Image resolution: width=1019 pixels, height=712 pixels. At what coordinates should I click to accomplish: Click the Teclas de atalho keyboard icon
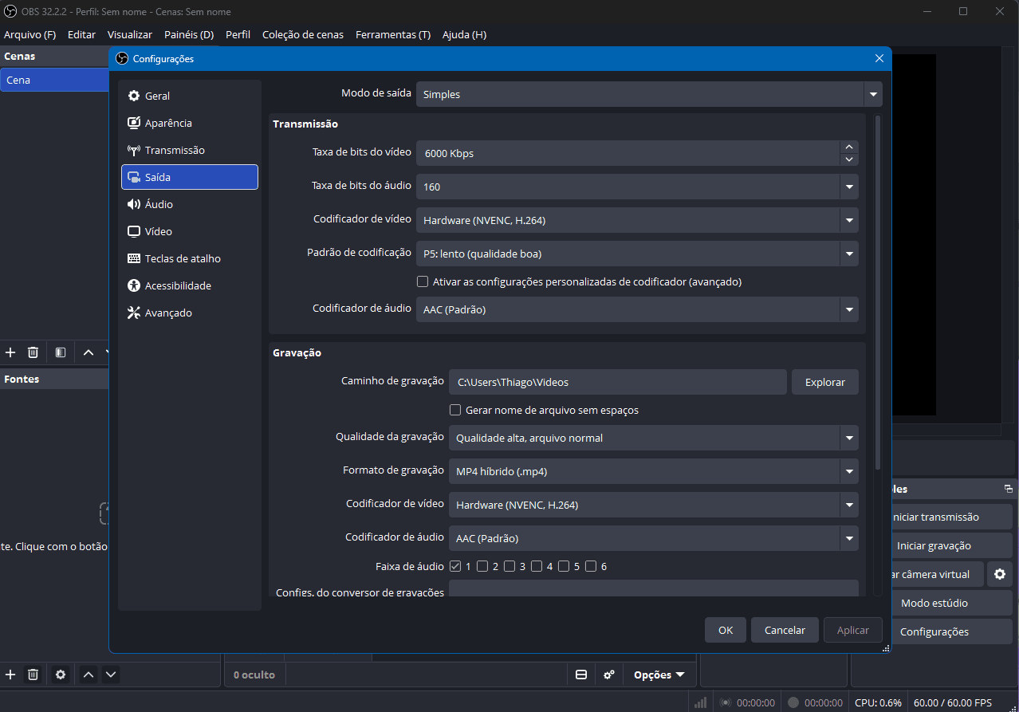coord(134,258)
